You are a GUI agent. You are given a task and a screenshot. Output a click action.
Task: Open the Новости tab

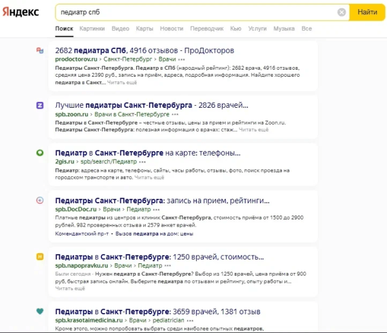(x=171, y=29)
